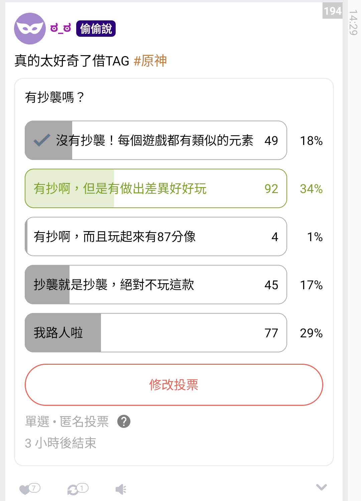Click the 14:29 timestamp on the side

coord(353,22)
